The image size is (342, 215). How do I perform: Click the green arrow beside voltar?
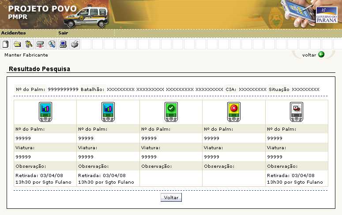pos(321,55)
